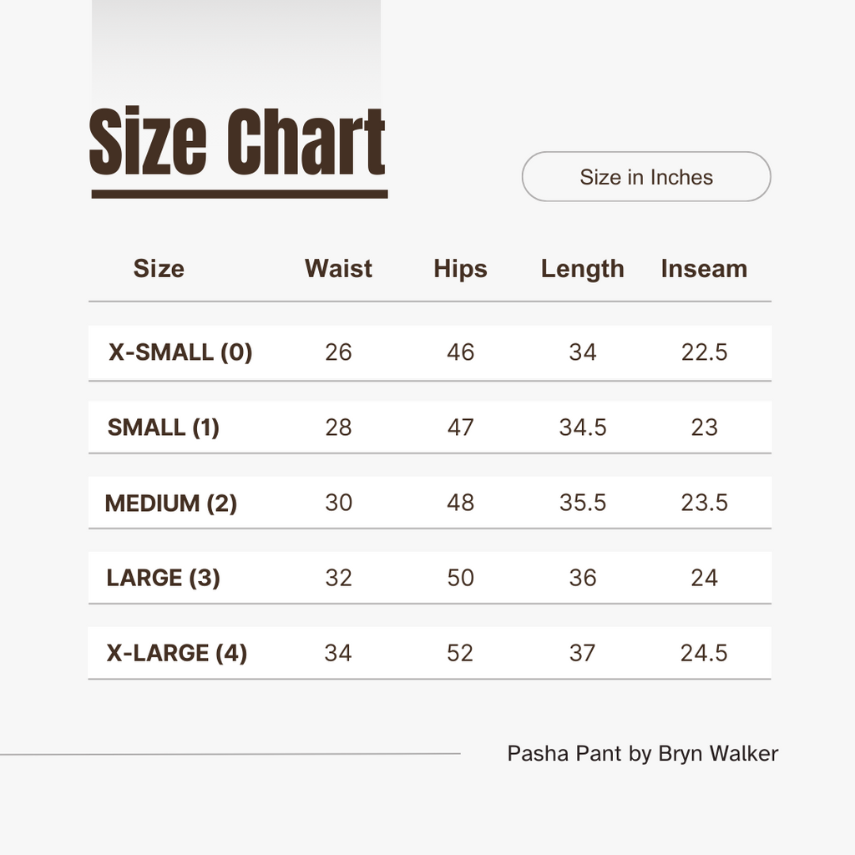Select the Hips column header
Image resolution: width=855 pixels, height=855 pixels.
[x=460, y=269]
